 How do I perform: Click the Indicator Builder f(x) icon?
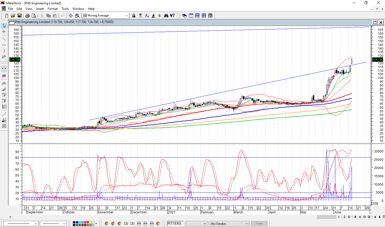(x=147, y=16)
